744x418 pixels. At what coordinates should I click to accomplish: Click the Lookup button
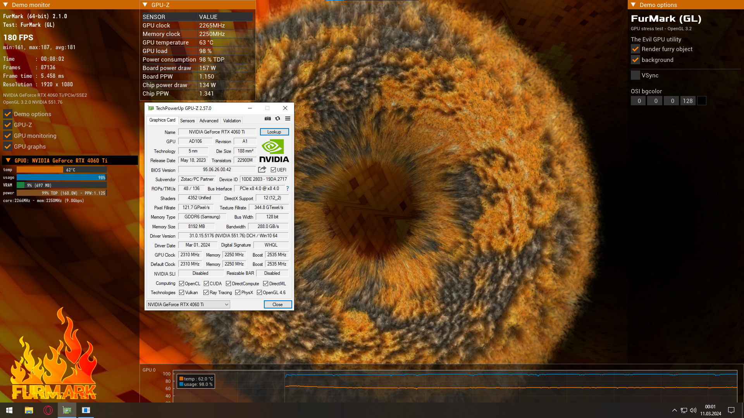[x=274, y=132]
